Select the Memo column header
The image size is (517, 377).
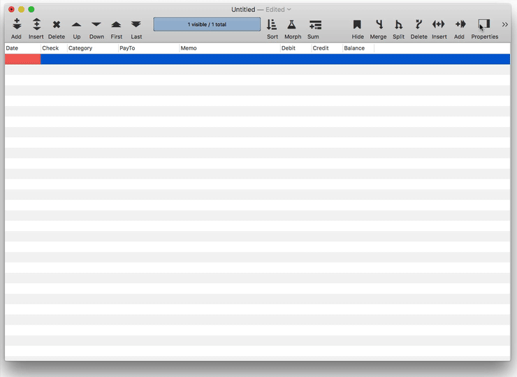pos(230,48)
